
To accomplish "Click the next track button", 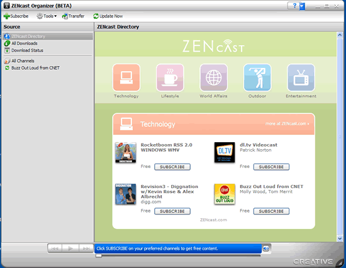I will point(86,248).
